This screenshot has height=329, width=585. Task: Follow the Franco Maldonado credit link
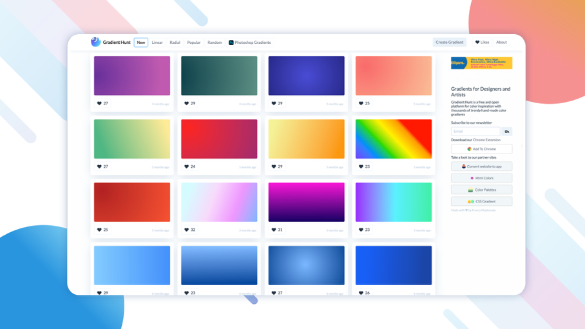click(484, 210)
